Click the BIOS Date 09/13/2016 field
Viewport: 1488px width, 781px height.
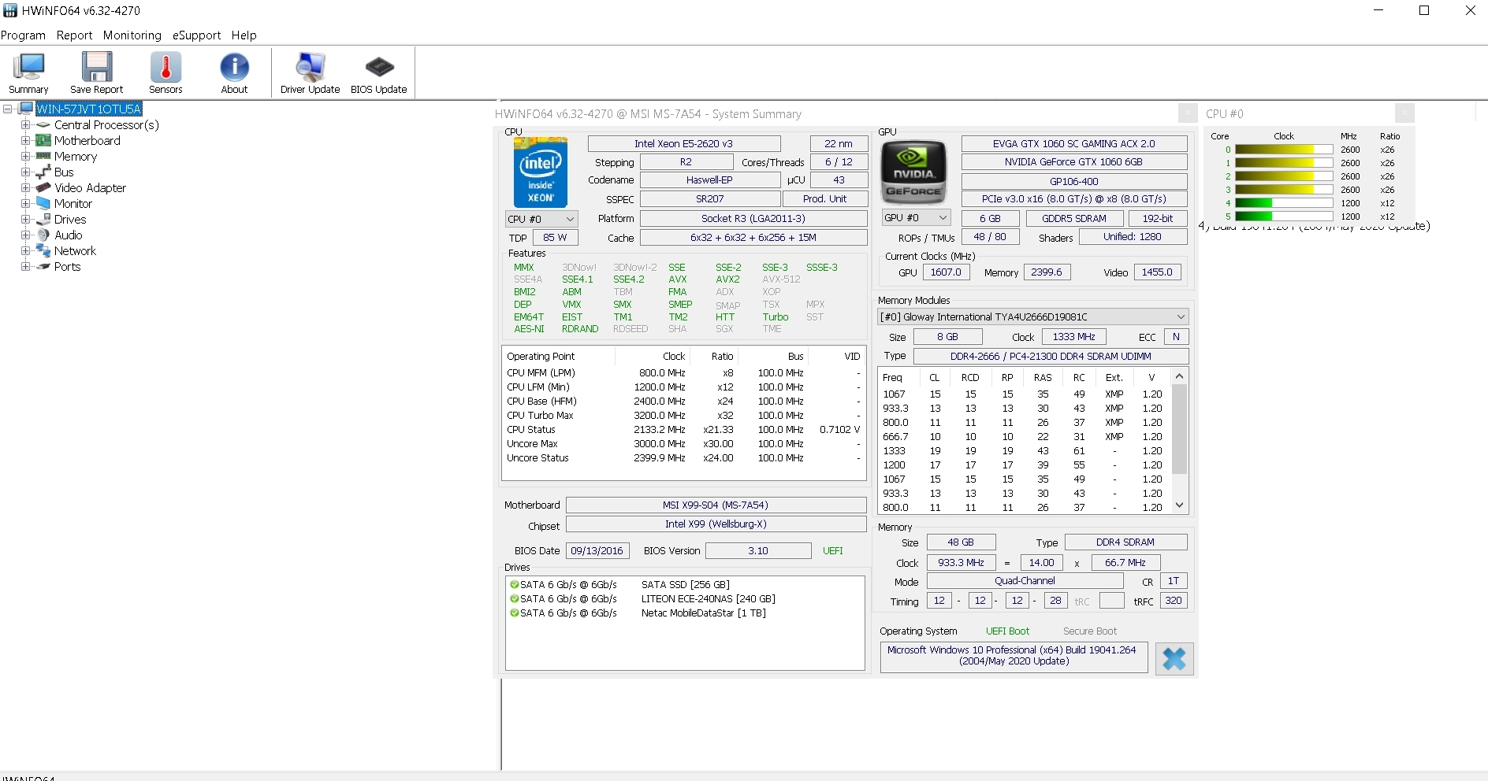pos(597,550)
